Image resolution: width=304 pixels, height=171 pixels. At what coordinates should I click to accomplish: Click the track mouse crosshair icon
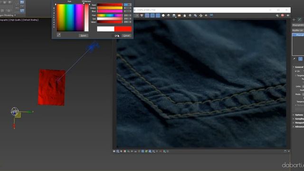click(x=200, y=15)
